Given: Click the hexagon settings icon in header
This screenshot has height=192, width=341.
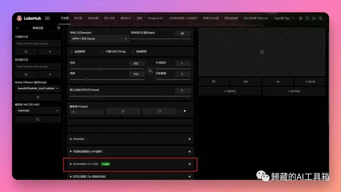Looking at the screenshot, I should (301, 18).
